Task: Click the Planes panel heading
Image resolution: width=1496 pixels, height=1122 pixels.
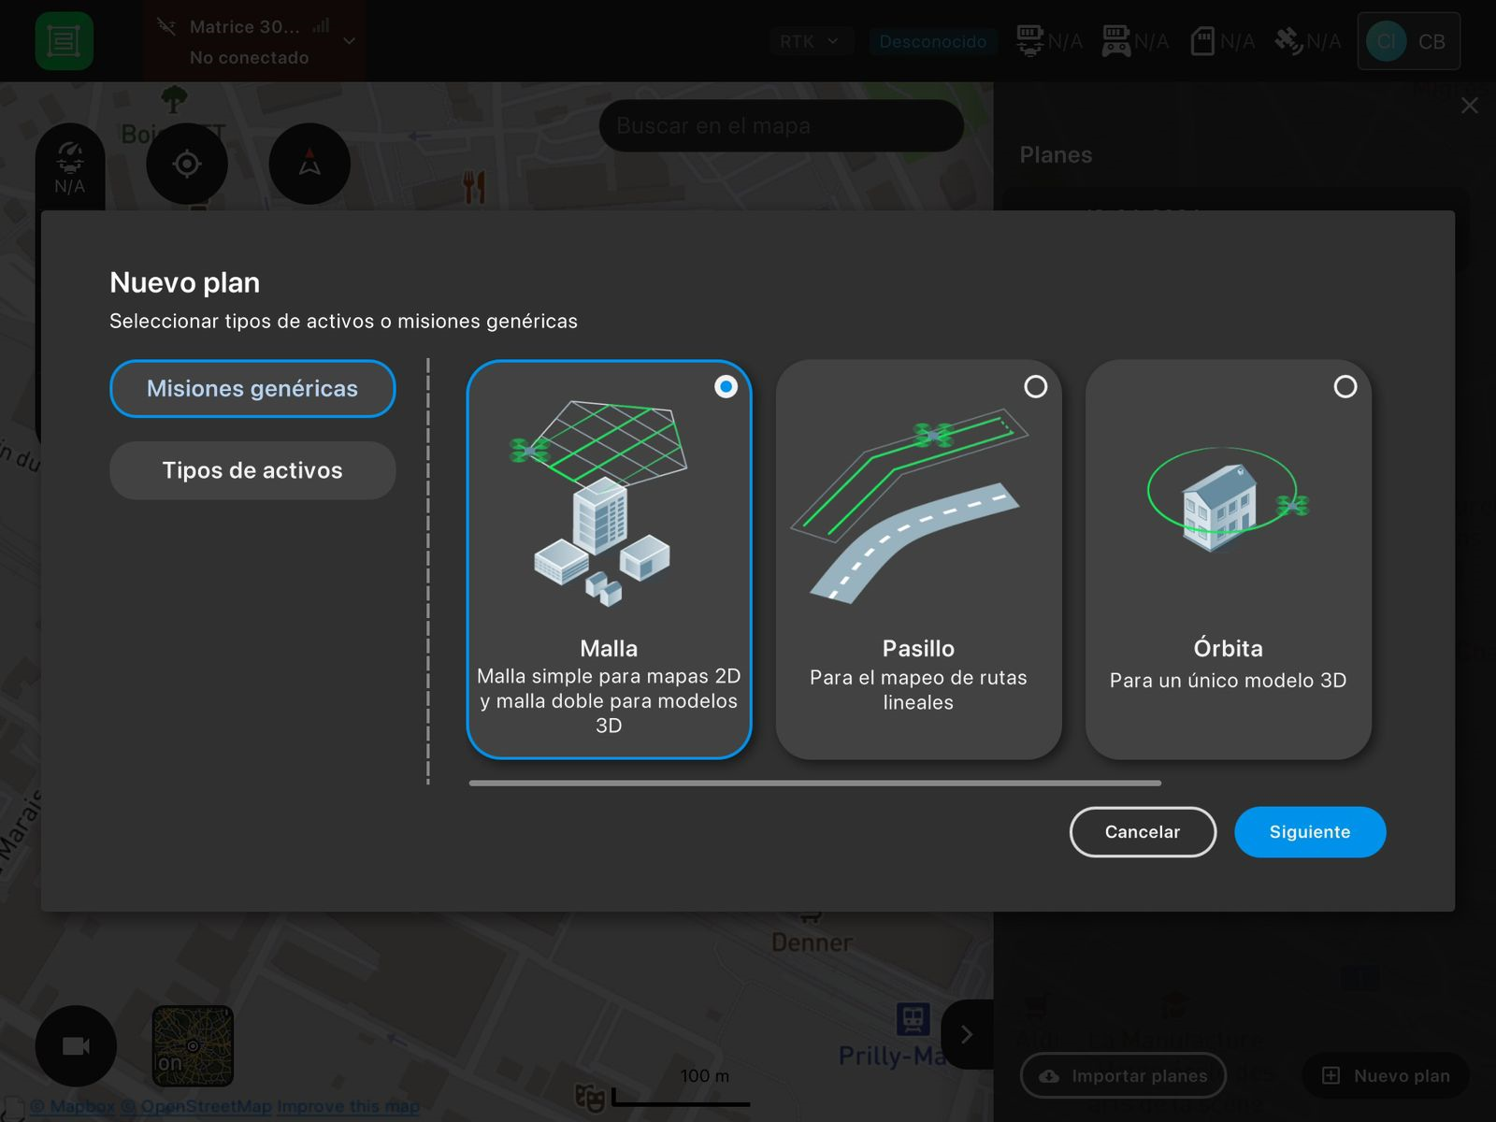Action: [1056, 155]
